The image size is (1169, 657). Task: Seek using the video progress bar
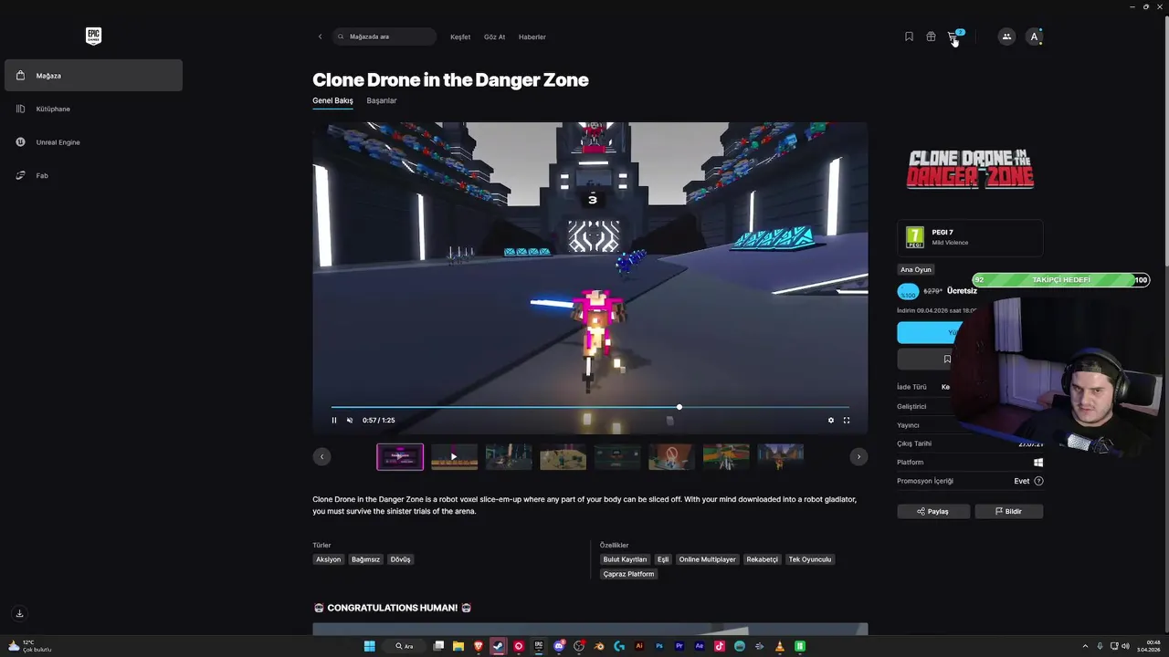tap(590, 407)
